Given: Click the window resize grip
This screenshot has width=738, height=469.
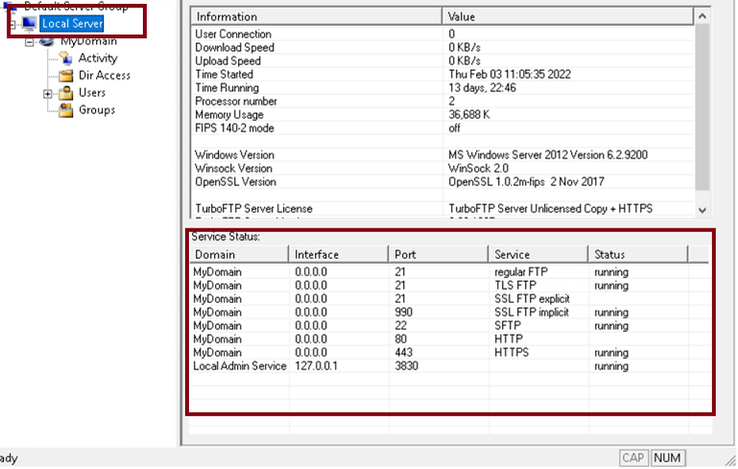Looking at the screenshot, I should [730, 459].
